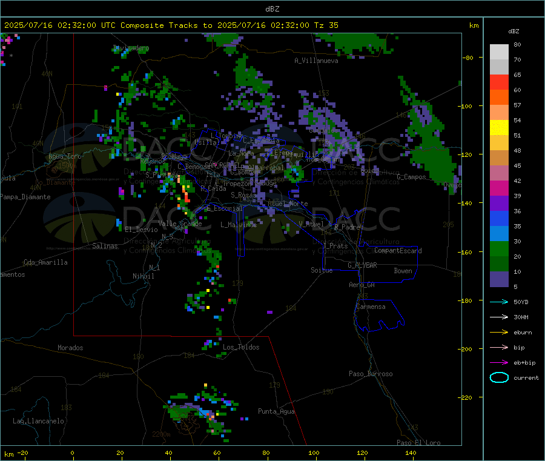Click the 'G_Campos' map label

pos(412,177)
